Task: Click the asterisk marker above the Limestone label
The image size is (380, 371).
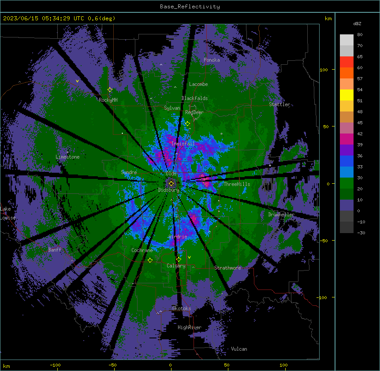Action: pos(67,152)
